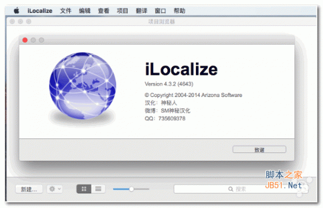Click the iLocalize globe icon
Screen dimensions: 323x208
(82, 86)
